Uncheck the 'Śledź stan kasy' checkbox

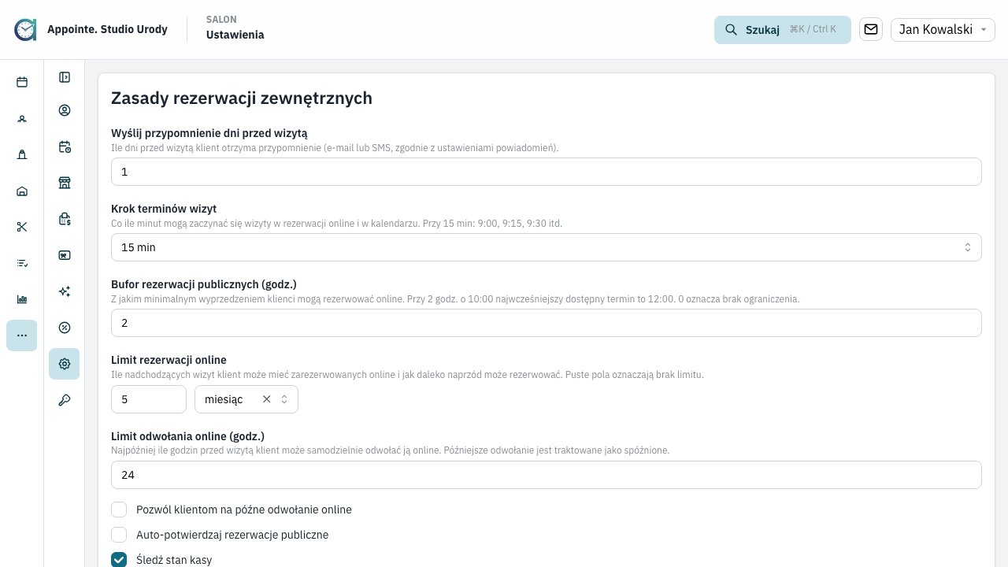(119, 560)
